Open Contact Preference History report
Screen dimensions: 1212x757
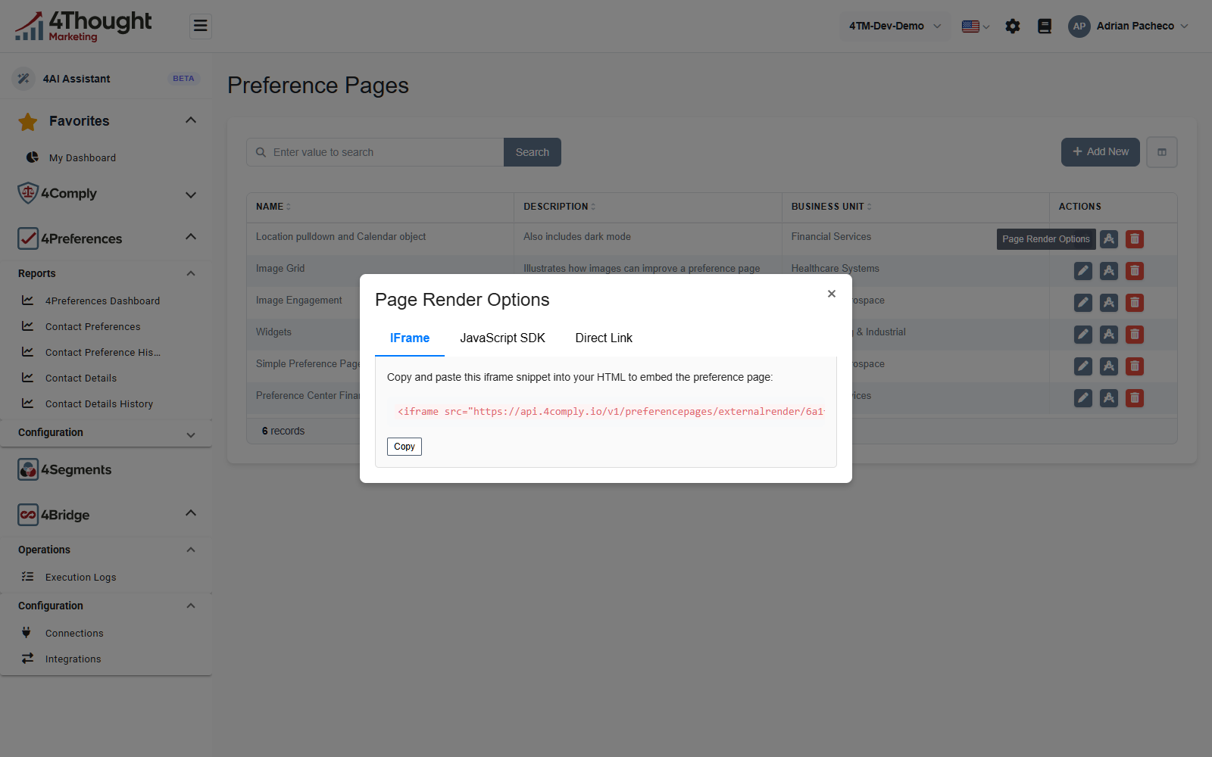102,352
